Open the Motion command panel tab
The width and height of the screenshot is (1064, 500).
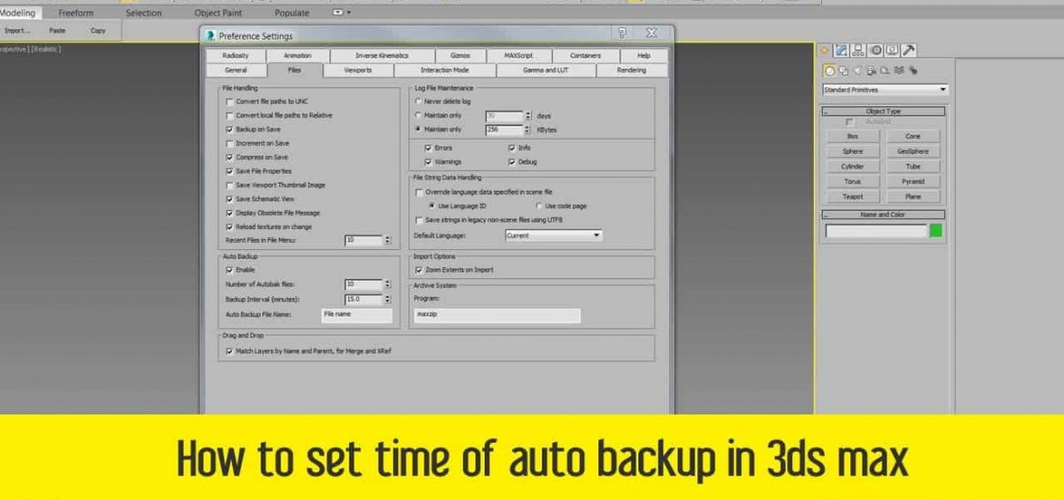click(876, 51)
